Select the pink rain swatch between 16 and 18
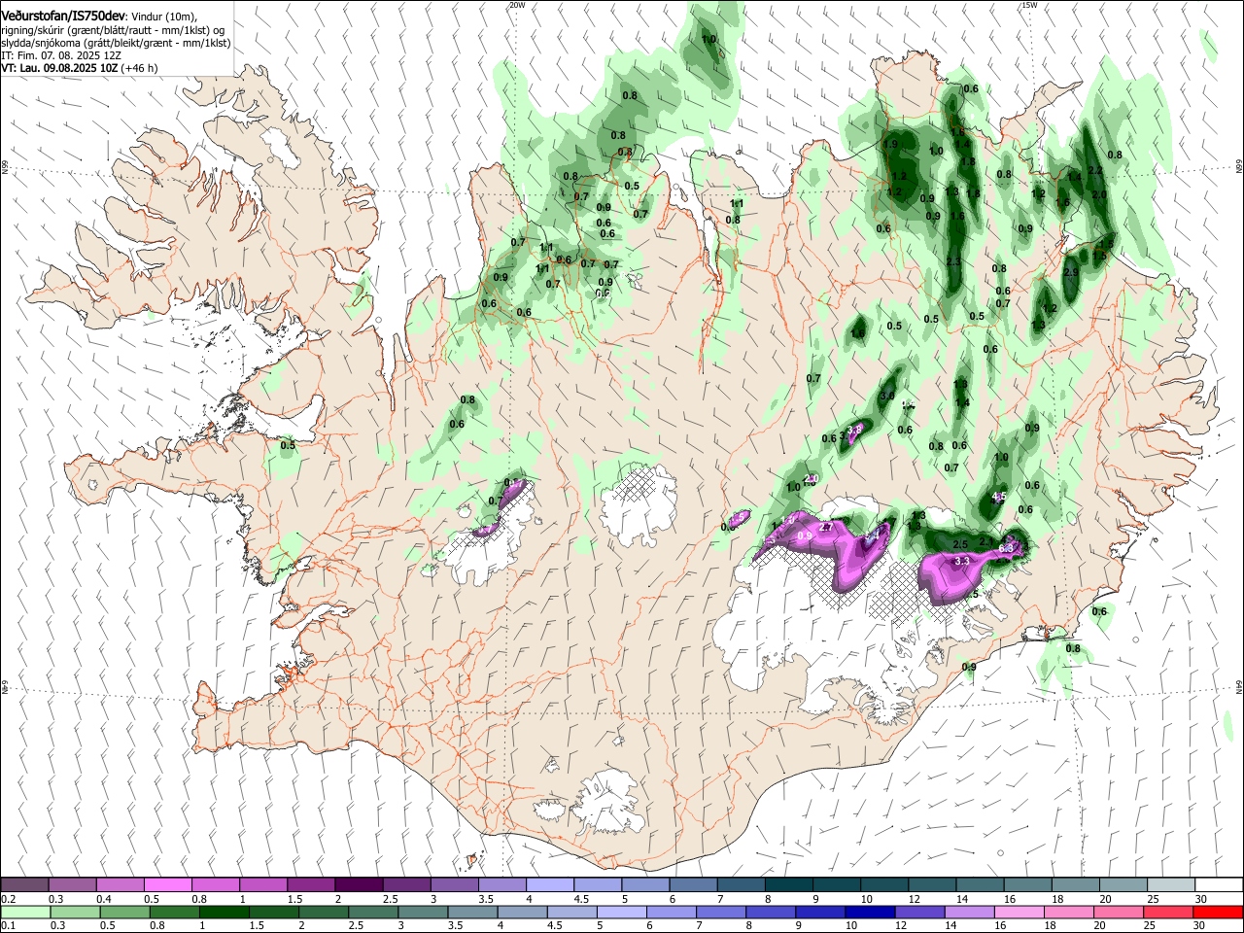This screenshot has width=1244, height=933. pos(1019,912)
